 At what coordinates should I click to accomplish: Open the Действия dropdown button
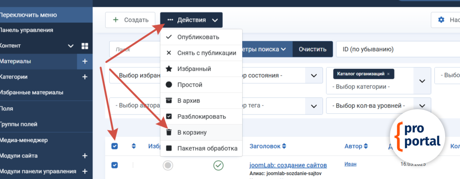coord(191,20)
